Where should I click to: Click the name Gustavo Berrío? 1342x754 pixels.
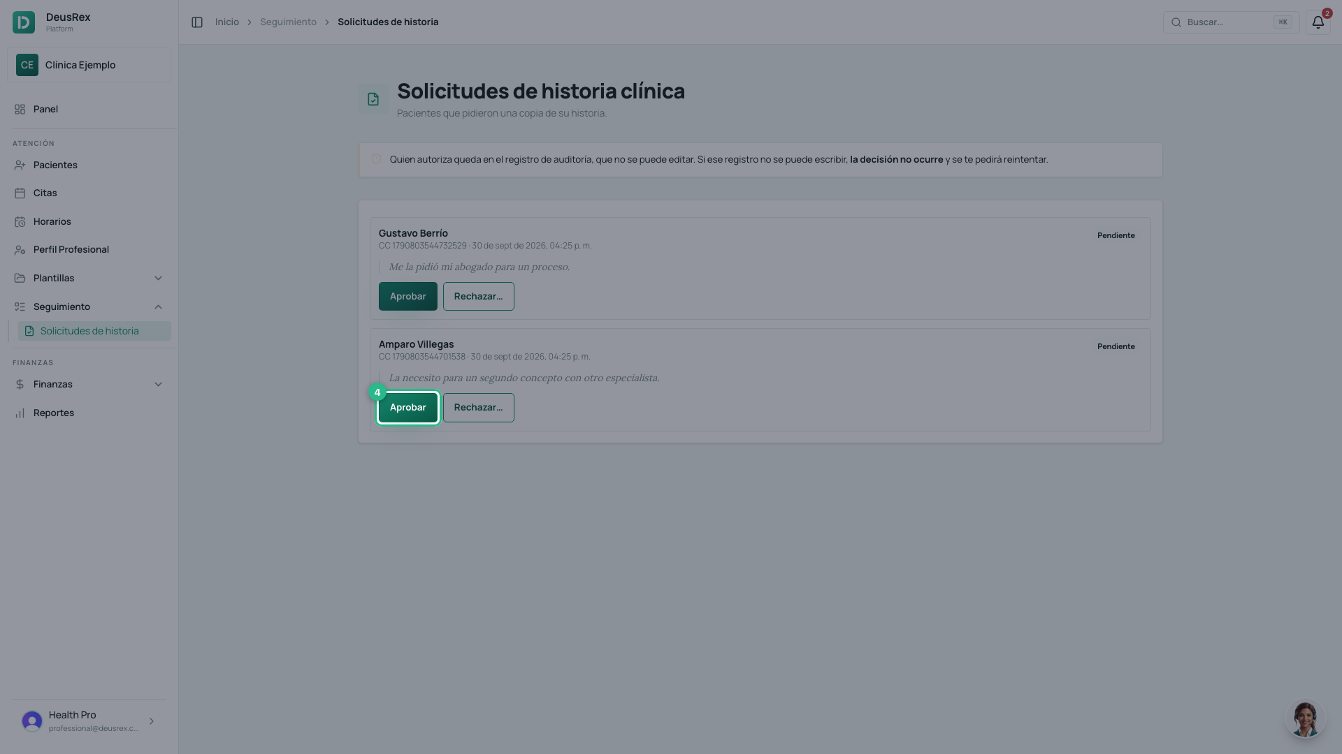point(413,234)
